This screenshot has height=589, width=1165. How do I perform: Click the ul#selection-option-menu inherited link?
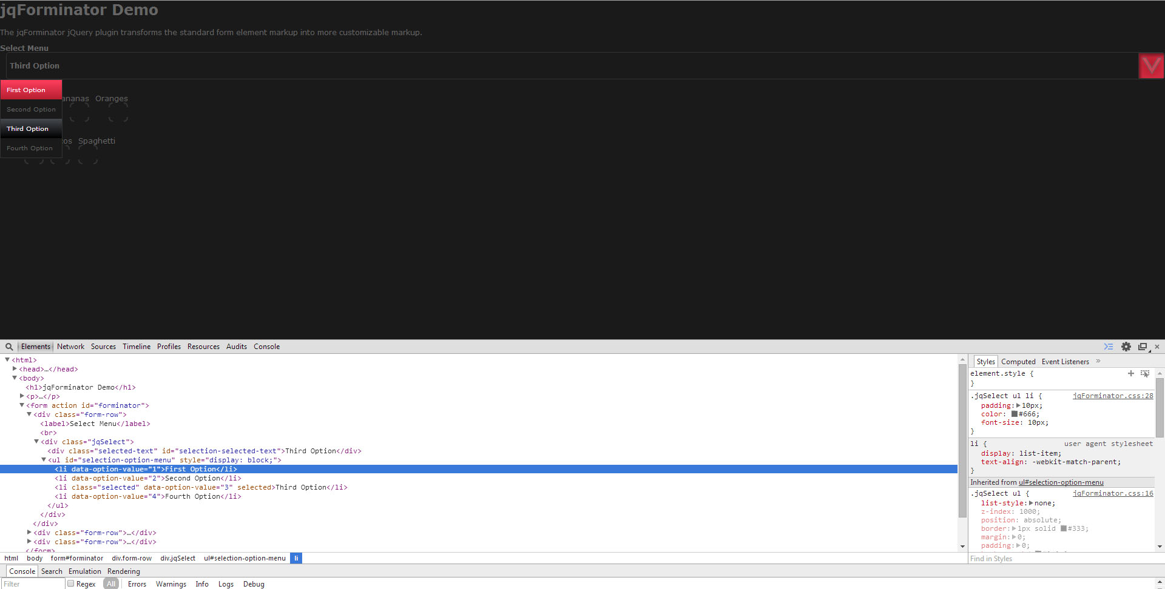(1061, 482)
